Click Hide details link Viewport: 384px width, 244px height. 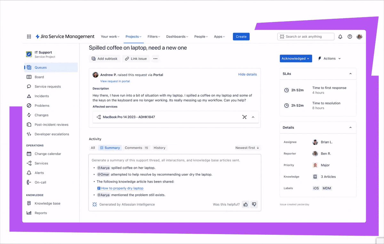pos(247,74)
